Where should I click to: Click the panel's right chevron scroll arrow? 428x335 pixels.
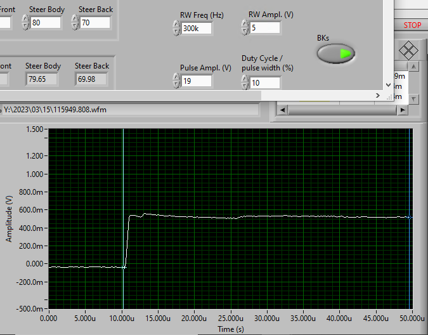coord(378,95)
